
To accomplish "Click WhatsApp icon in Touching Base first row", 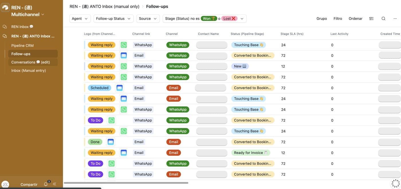I will click(x=124, y=45).
